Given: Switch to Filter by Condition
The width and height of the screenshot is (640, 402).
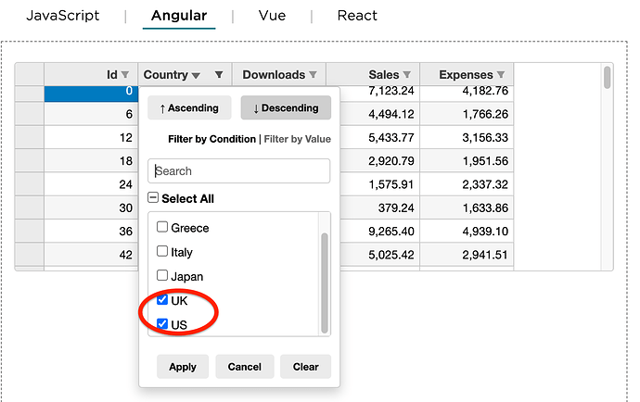Looking at the screenshot, I should click(211, 139).
